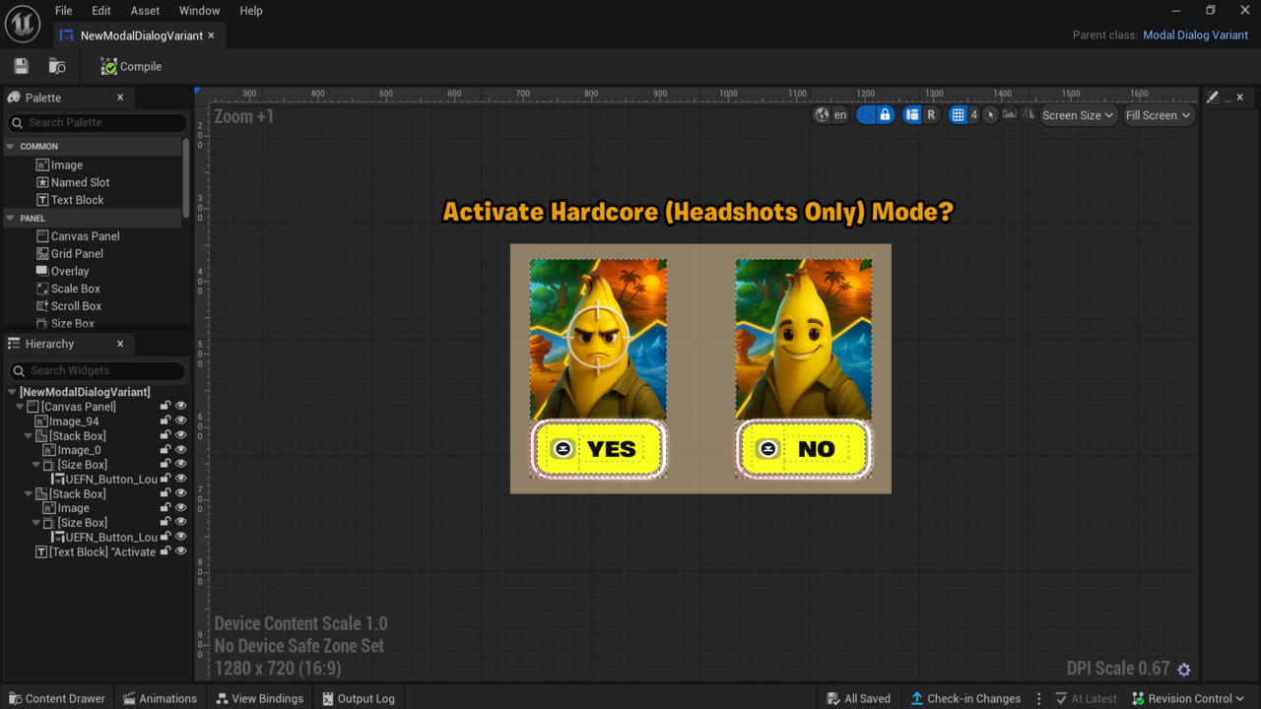Click status bar three-dots options

(x=1038, y=698)
